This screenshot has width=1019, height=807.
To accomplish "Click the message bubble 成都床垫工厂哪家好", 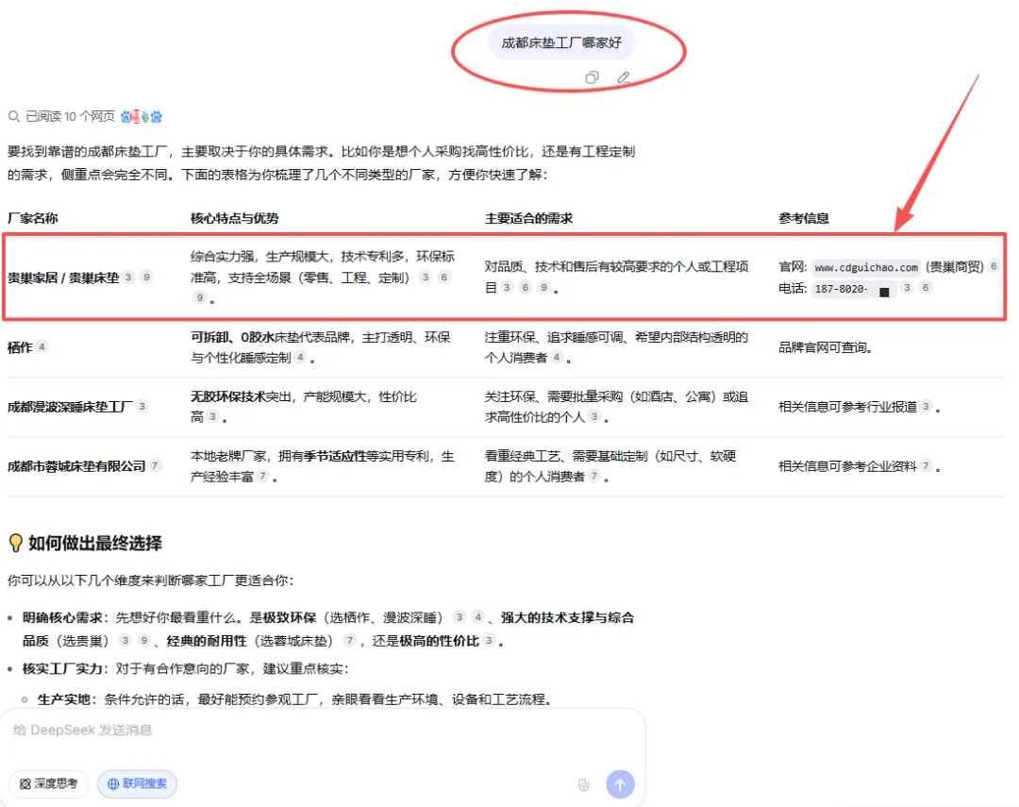I will pos(561,42).
